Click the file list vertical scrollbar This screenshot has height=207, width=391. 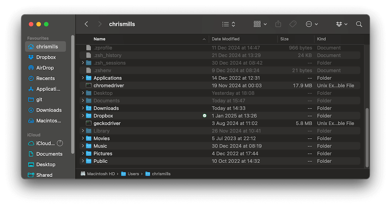(x=366, y=136)
